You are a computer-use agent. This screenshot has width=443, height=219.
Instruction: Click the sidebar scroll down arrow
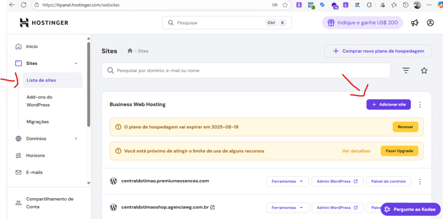click(x=89, y=183)
